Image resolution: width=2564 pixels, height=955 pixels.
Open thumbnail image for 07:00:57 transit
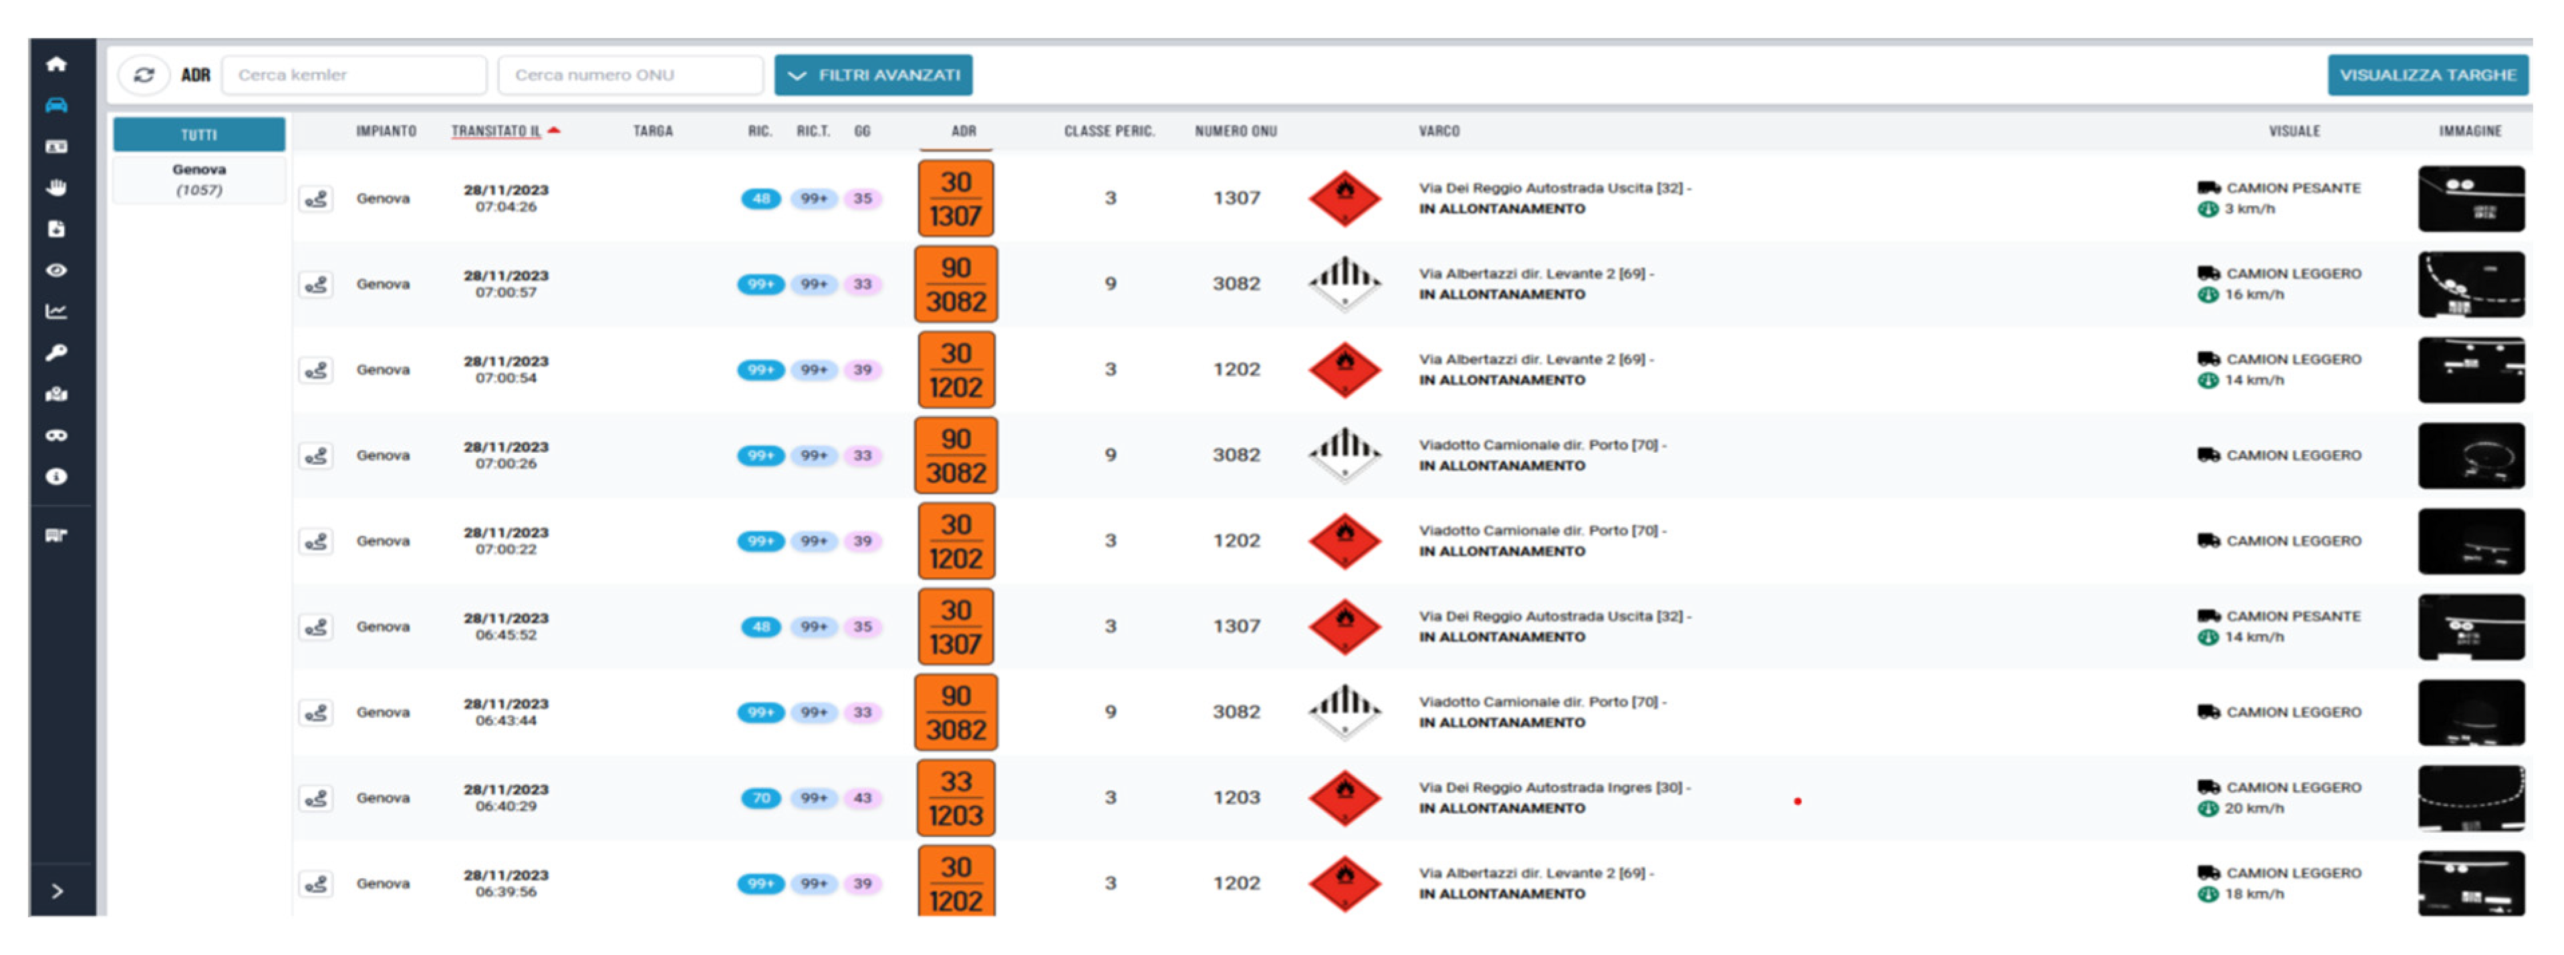(2470, 284)
